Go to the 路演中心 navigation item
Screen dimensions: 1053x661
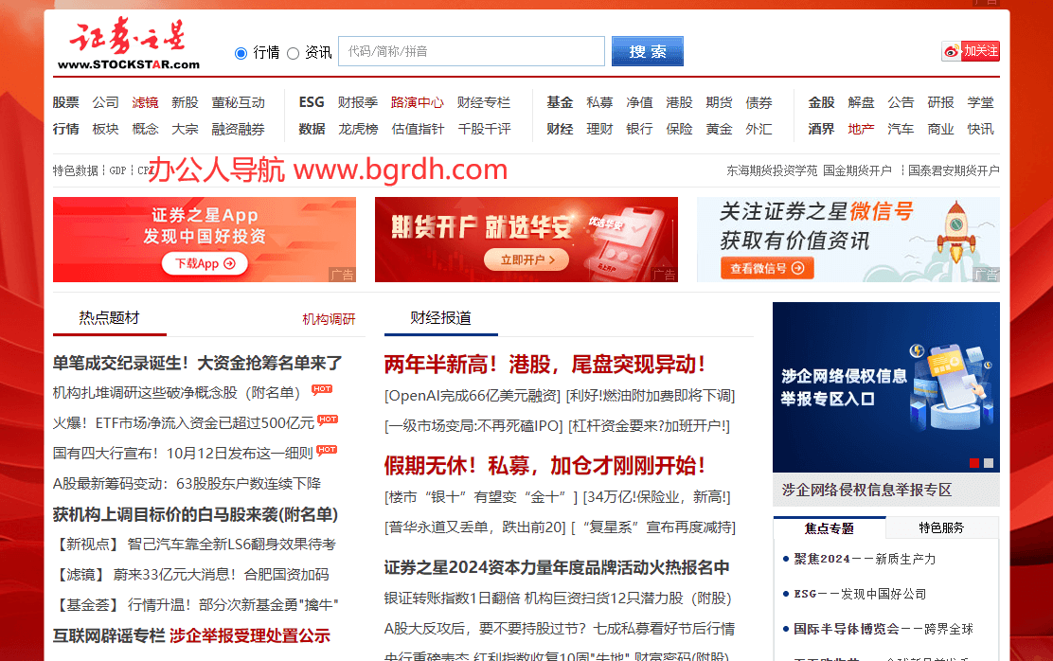417,102
